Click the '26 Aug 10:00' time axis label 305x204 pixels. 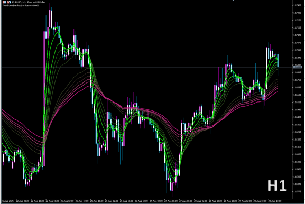pyautogui.click(x=126, y=201)
